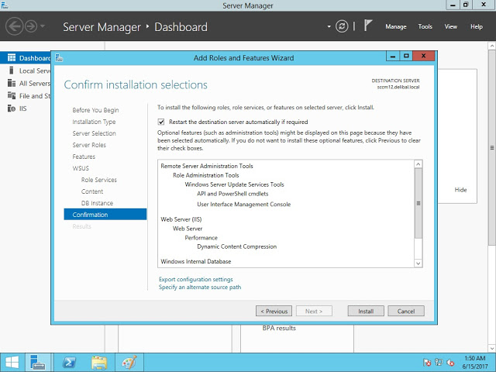Click Specify an alternate source path link

(199, 287)
